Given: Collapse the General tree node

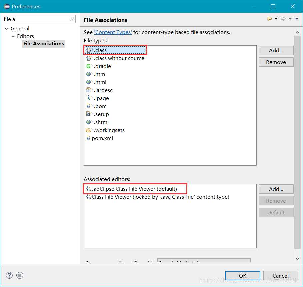Looking at the screenshot, I should 7,29.
